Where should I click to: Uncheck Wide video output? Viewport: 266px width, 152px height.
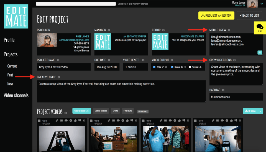(154, 67)
